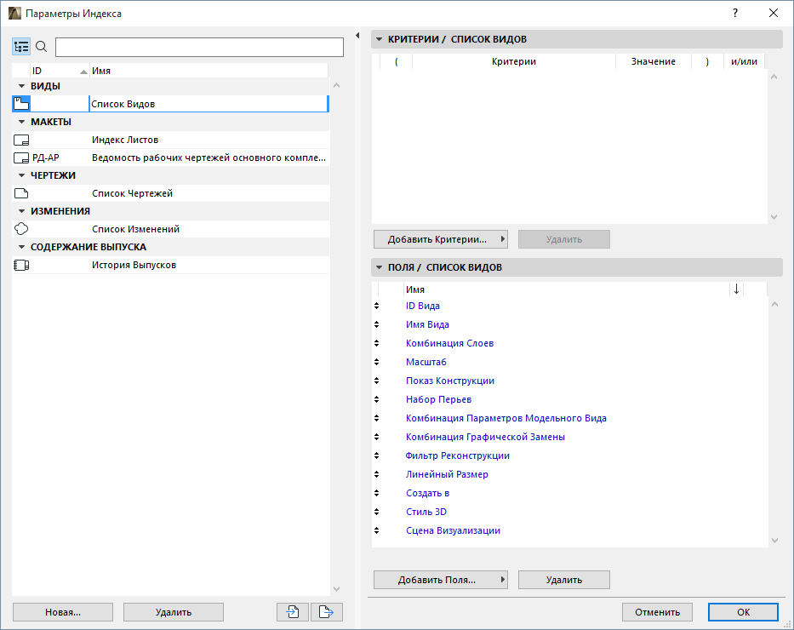This screenshot has height=630, width=794.
Task: Open the Добавить Критерии dropdown
Action: [x=440, y=239]
